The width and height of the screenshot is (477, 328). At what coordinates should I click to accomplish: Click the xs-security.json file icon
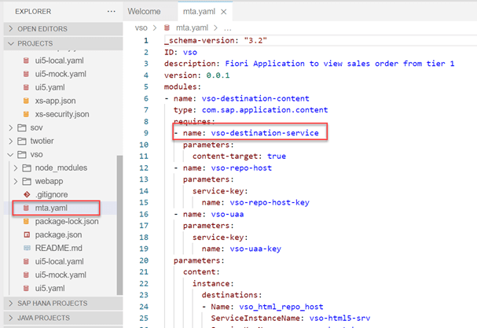click(x=27, y=114)
